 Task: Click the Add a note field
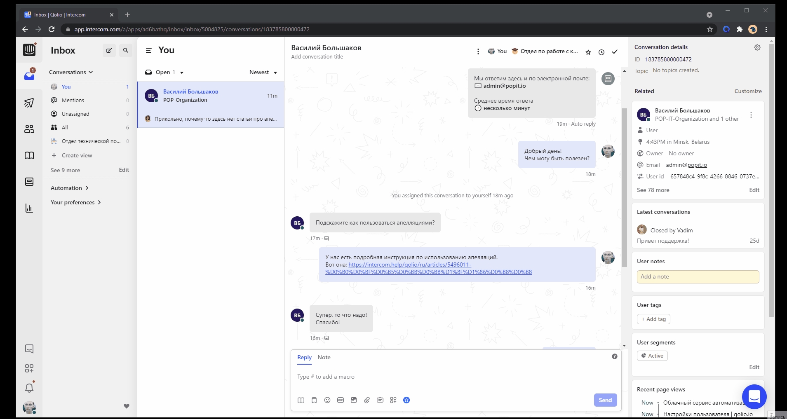pos(698,277)
